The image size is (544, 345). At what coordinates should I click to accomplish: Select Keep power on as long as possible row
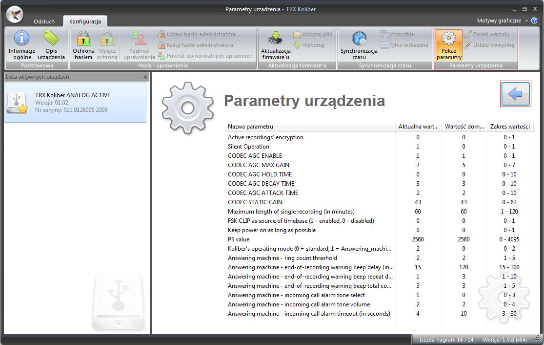click(379, 230)
